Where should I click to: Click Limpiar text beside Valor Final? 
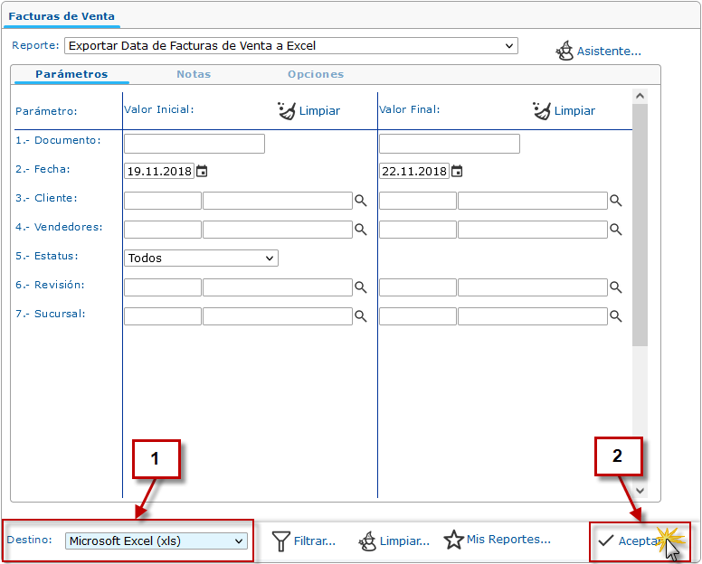(x=574, y=110)
